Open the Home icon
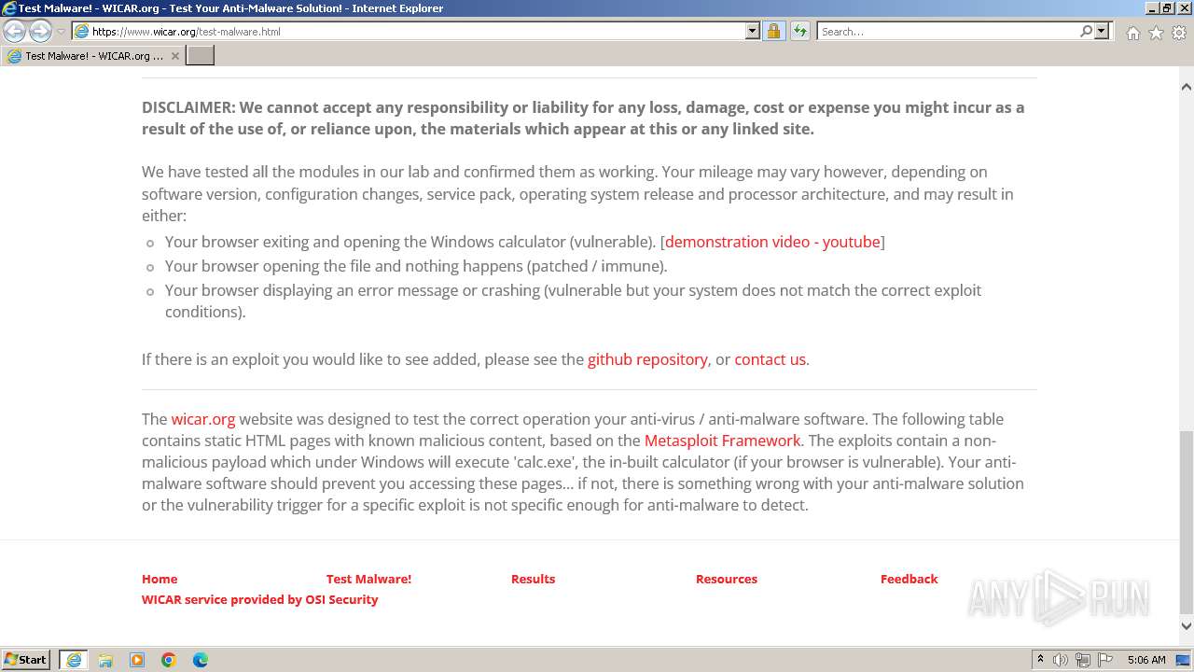Screen dimensions: 1194x672 (x=1132, y=33)
